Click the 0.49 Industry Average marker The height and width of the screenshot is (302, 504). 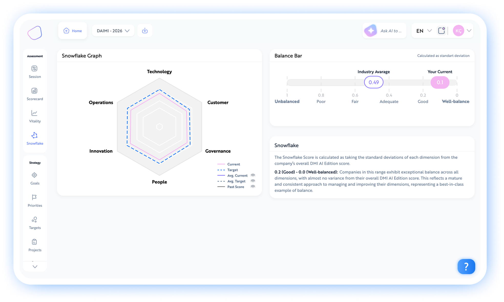374,82
